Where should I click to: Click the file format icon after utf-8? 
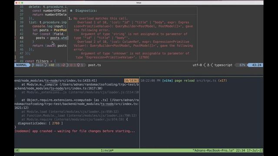208,65
